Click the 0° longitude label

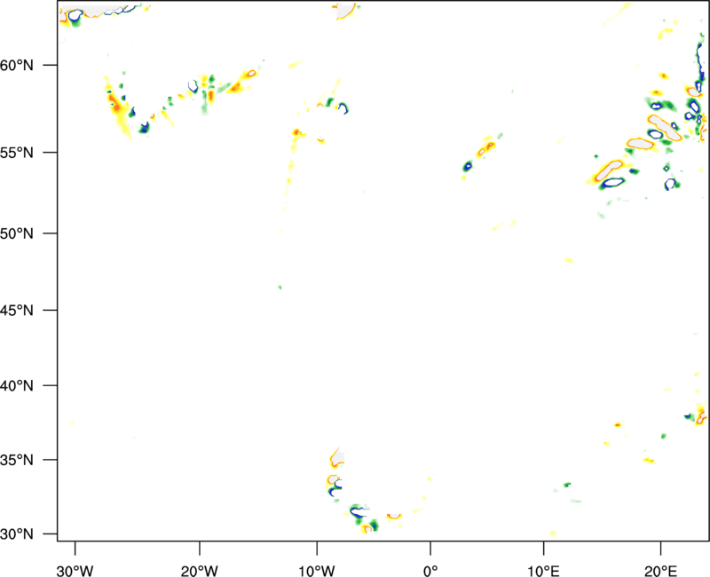click(430, 571)
